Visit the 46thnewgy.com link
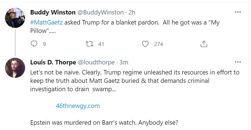The height and width of the screenshot is (130, 251). pos(78,106)
